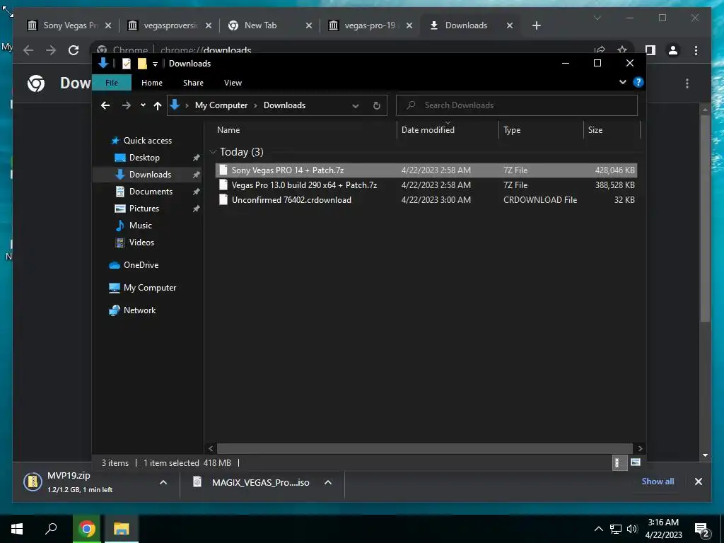Click the Search Downloads field
724x543 pixels.
[517, 105]
